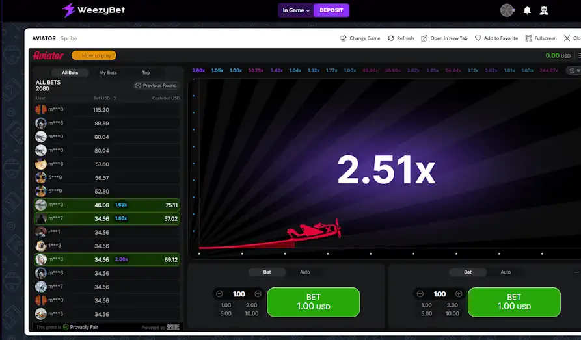This screenshot has width=581, height=340.
Task: Click right panel bet amount field 1.00
Action: 440,294
